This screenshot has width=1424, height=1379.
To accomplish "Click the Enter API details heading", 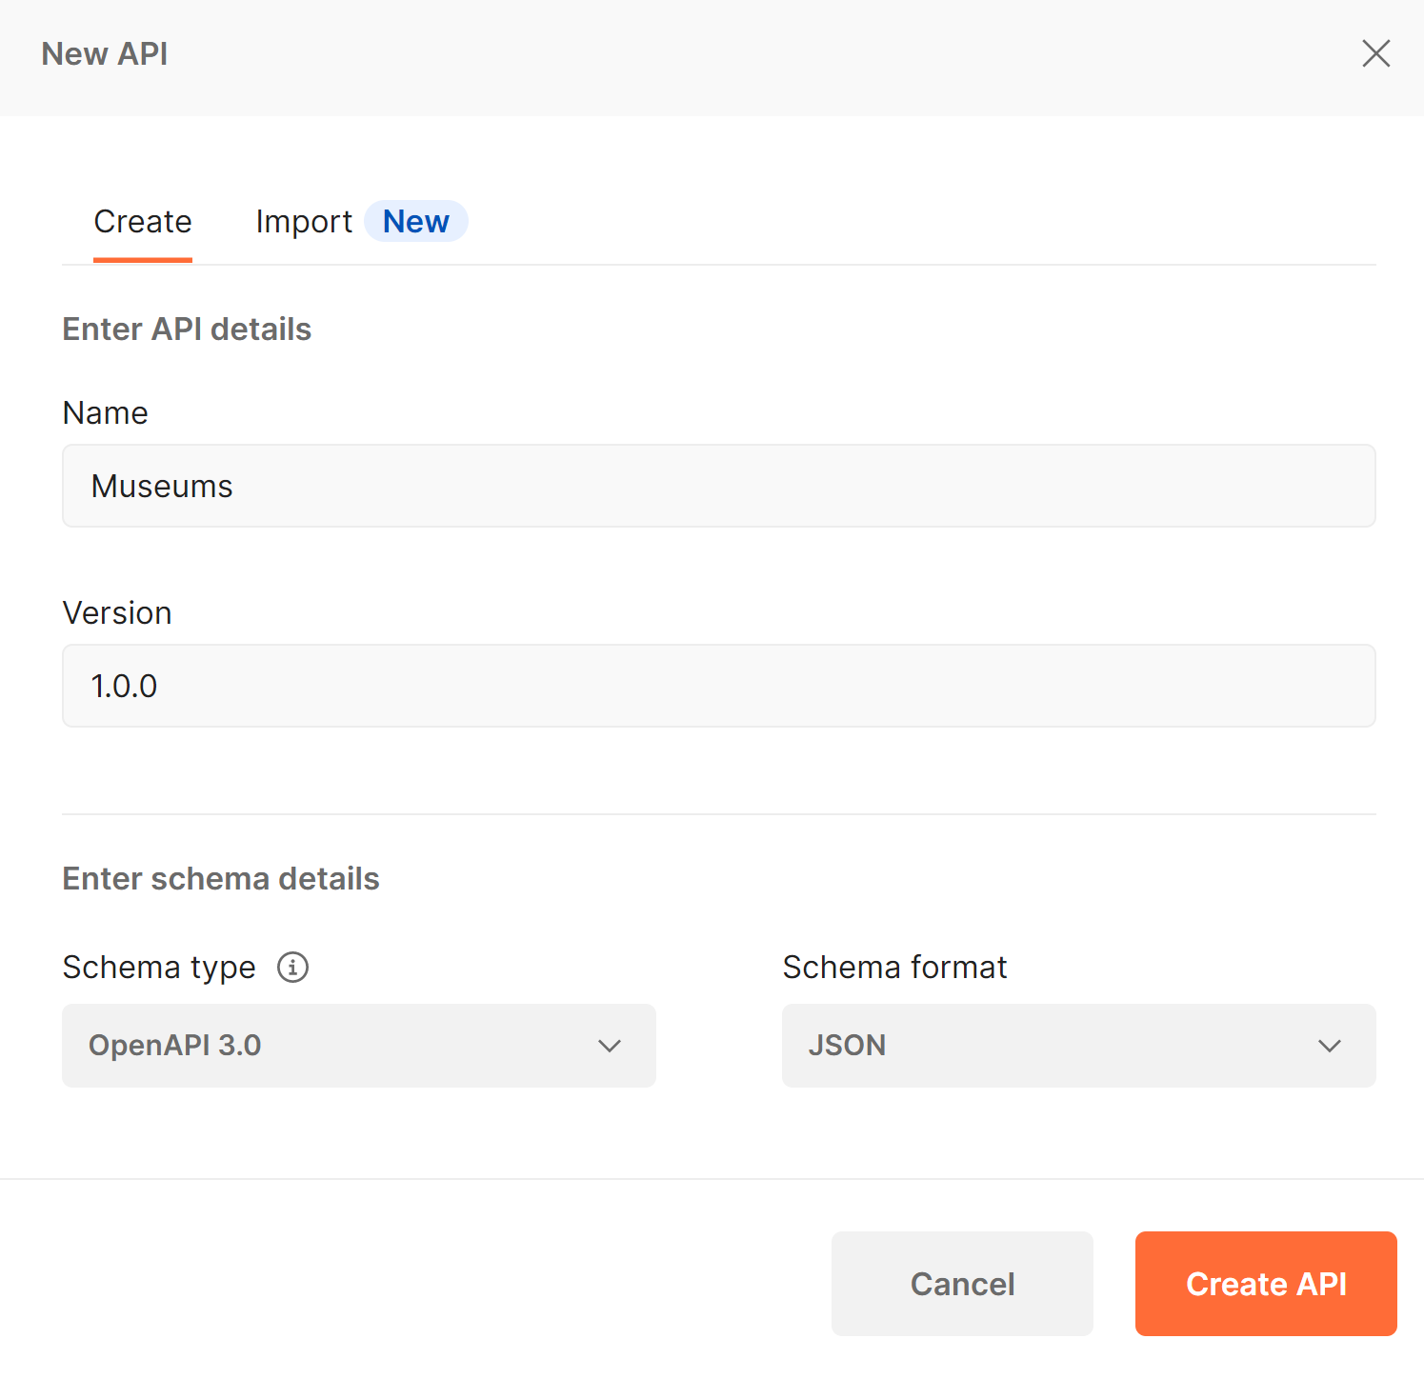I will [187, 330].
